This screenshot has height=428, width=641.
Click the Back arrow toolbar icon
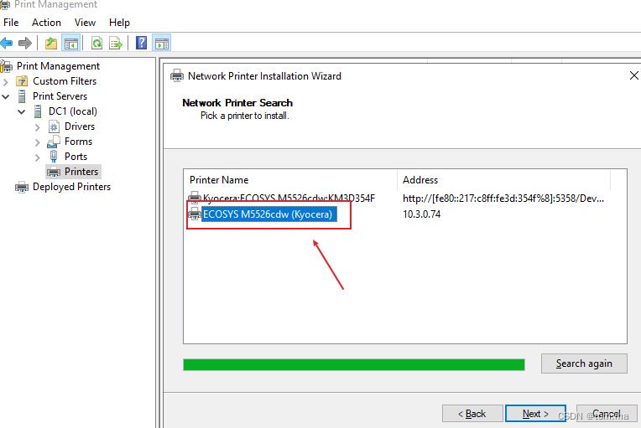[7, 43]
